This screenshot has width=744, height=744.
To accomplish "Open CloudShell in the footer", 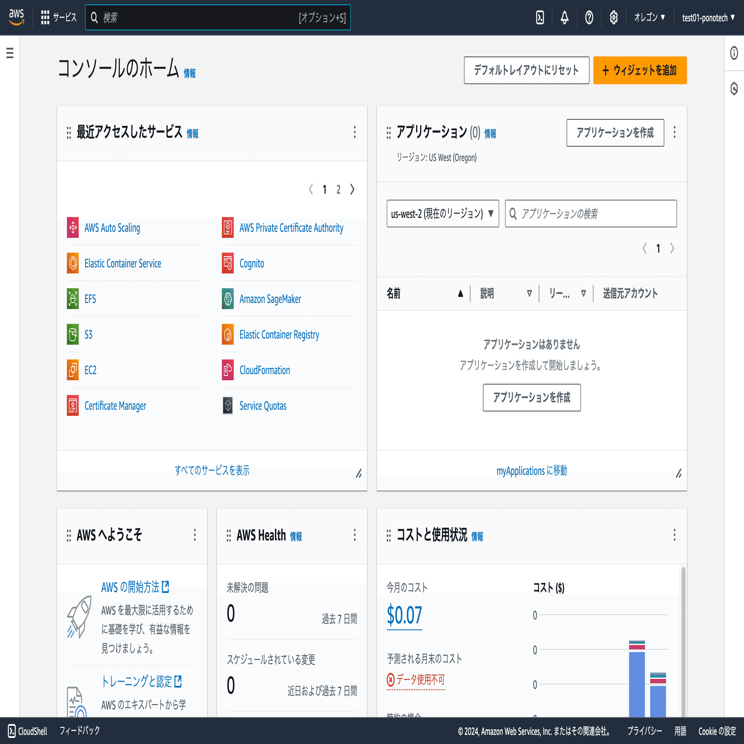I will click(x=27, y=731).
